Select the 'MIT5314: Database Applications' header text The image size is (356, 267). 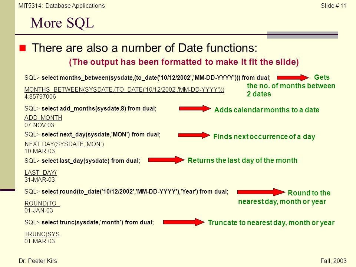point(62,6)
